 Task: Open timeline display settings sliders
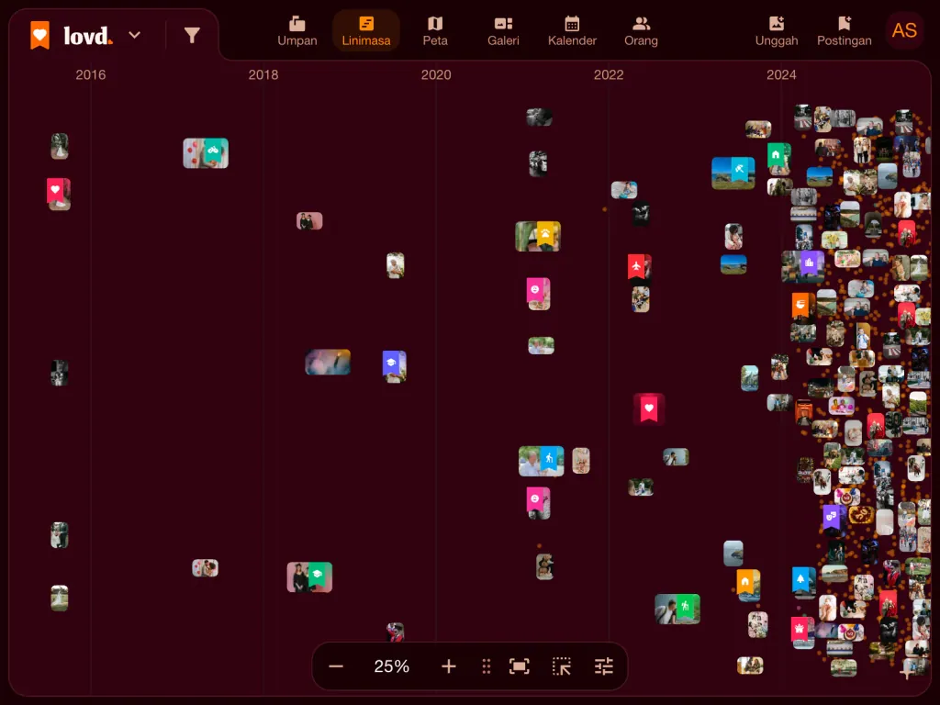point(604,666)
